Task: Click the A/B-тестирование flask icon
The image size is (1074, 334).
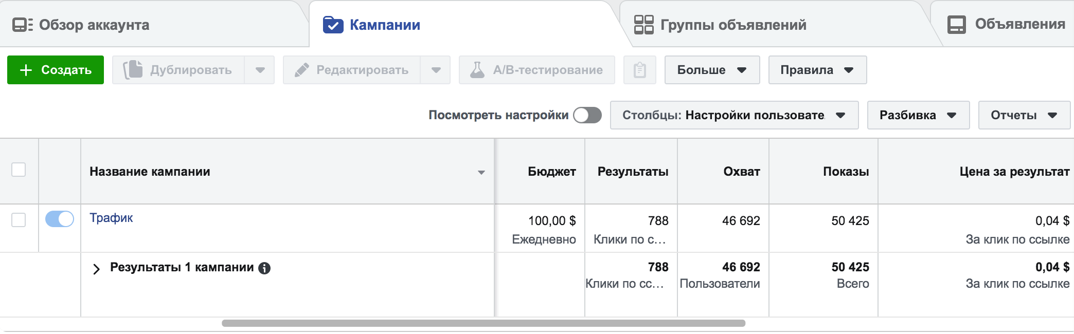Action: [477, 70]
